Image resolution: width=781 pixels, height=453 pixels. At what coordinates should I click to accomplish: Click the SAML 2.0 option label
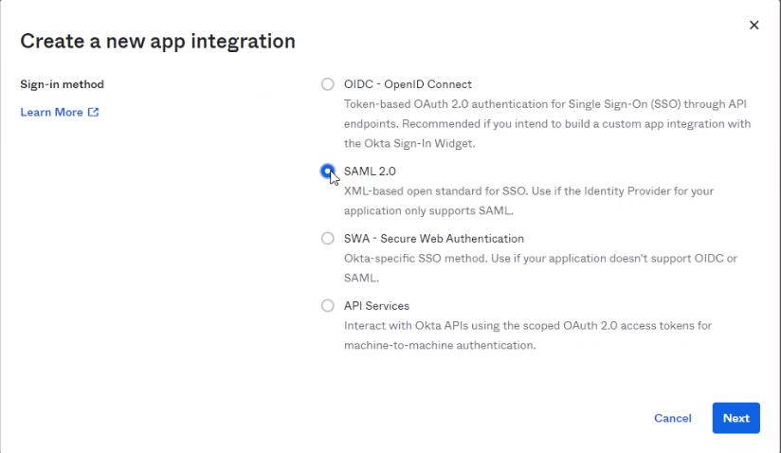(x=370, y=172)
